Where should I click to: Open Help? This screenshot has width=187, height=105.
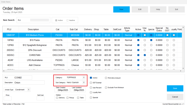tap(158, 9)
